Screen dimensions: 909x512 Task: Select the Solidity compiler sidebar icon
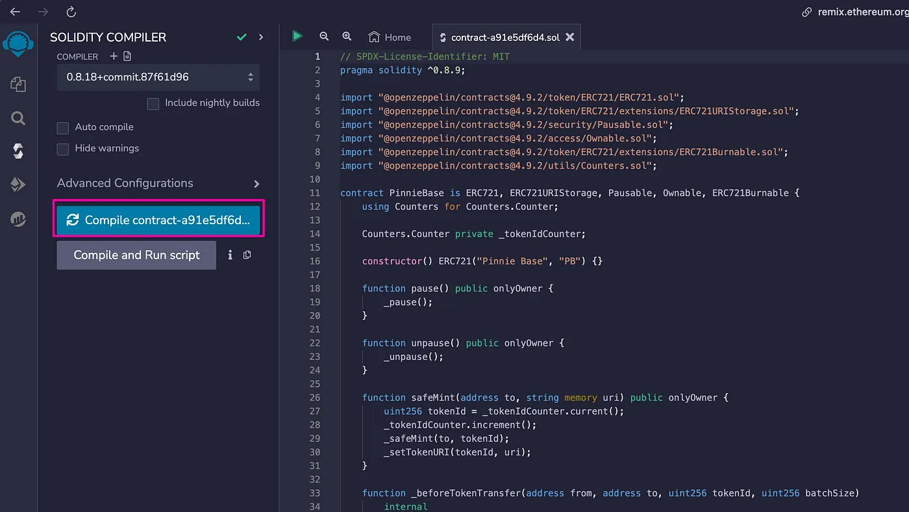click(x=18, y=151)
